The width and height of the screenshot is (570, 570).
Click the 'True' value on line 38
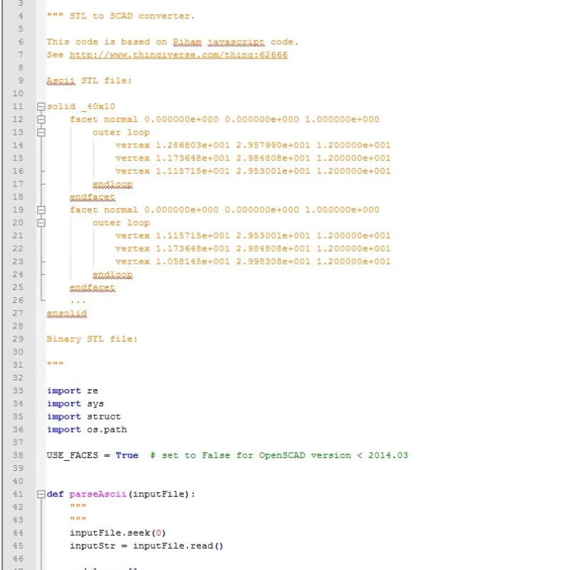(127, 455)
